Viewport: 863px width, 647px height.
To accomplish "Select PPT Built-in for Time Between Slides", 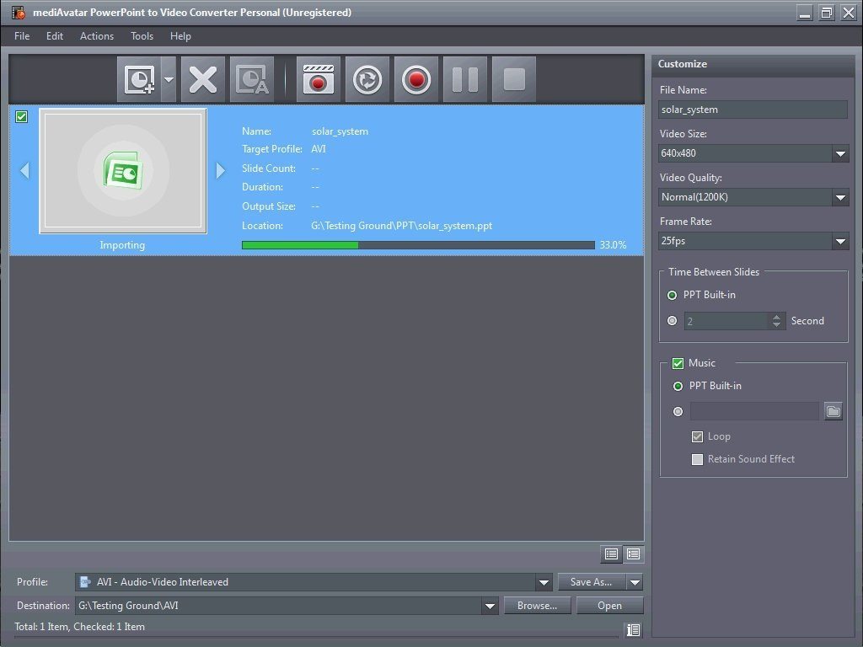I will [672, 295].
